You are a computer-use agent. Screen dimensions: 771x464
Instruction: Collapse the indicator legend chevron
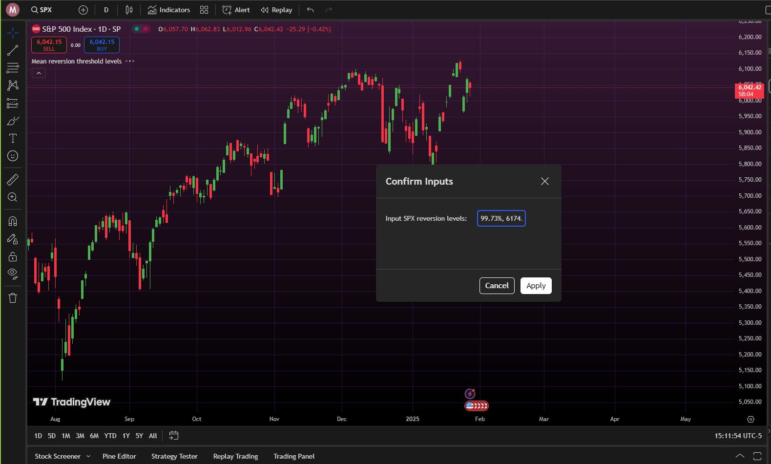pos(39,73)
